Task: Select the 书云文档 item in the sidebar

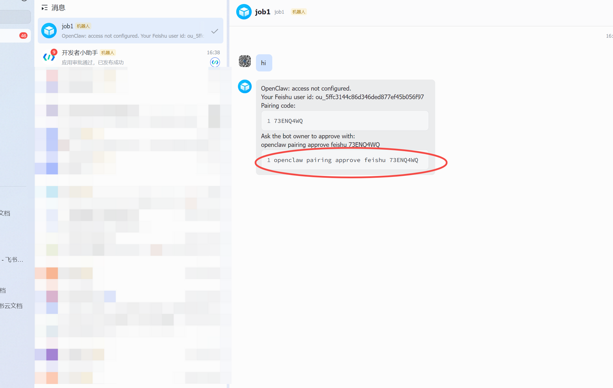Action: tap(11, 306)
